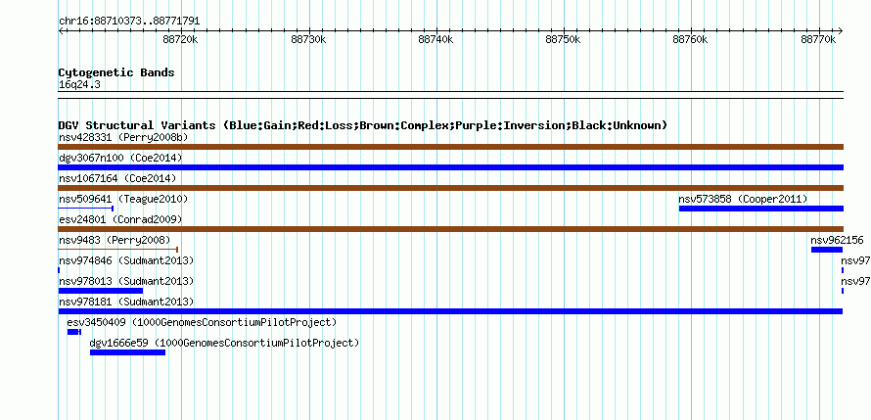
Task: Click the thin brown nsv9483 feature line
Action: (117, 250)
